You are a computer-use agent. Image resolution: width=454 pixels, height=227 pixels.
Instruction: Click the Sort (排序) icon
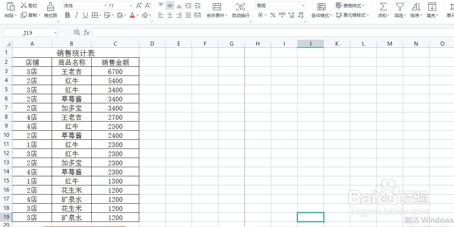coord(416,7)
